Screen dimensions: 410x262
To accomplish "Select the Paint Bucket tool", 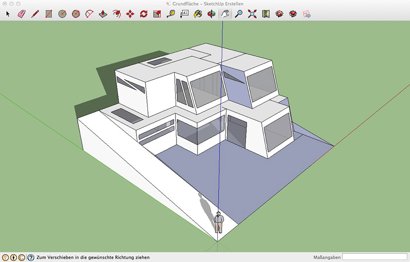I will coord(198,14).
